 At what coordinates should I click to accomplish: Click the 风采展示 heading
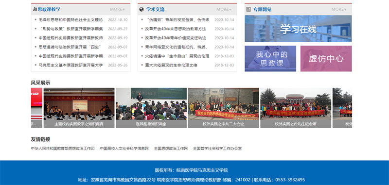40,83
